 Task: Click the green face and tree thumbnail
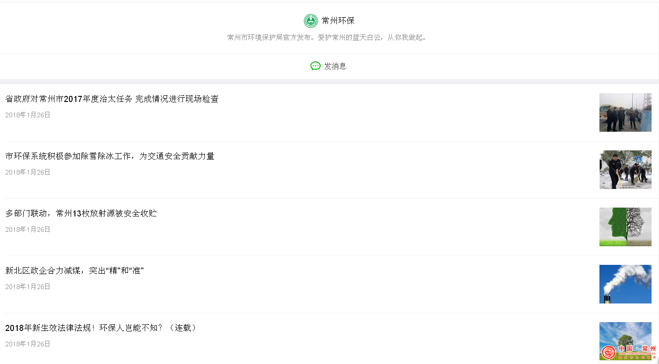[x=625, y=227]
